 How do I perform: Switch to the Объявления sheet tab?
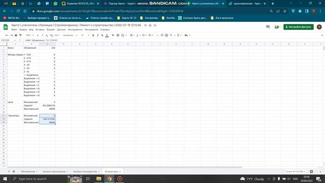29,171
